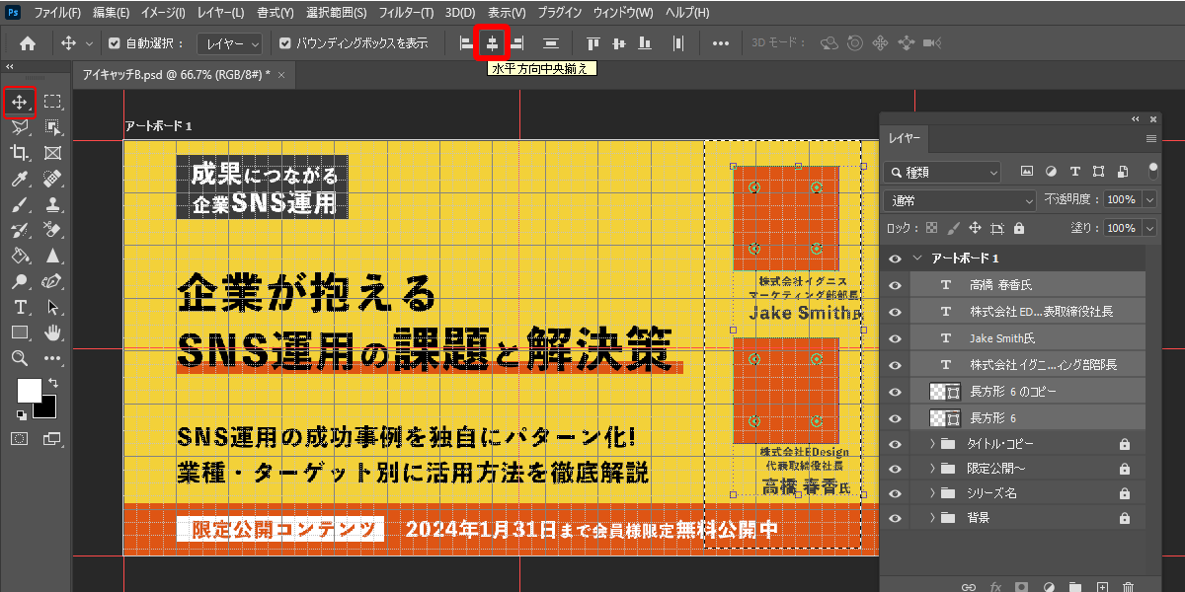
Task: Select the Crop tool
Action: pyautogui.click(x=20, y=153)
